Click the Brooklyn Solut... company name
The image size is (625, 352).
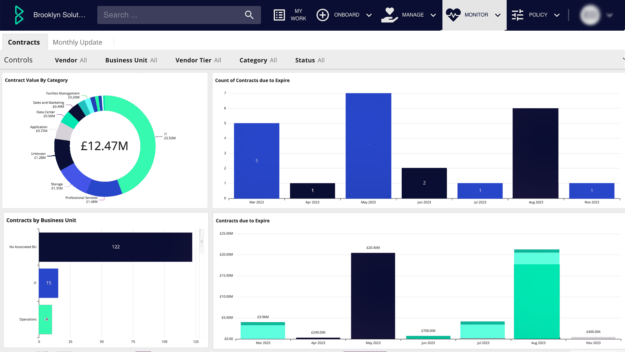coord(59,15)
